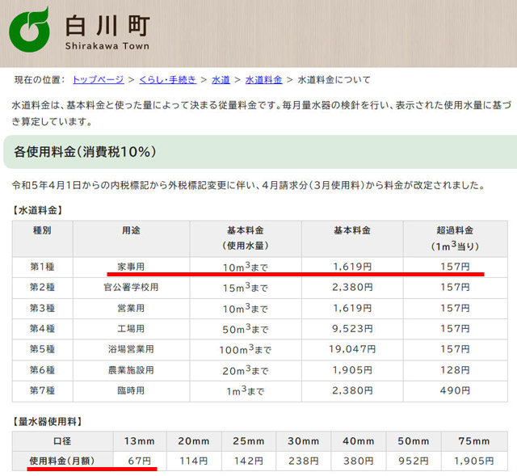The width and height of the screenshot is (517, 476).
Task: Click the 15m³まで cell
Action: (246, 288)
